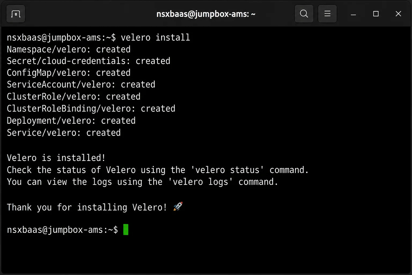Click the 'velero status' command hint line
412x275 pixels.
(158, 170)
